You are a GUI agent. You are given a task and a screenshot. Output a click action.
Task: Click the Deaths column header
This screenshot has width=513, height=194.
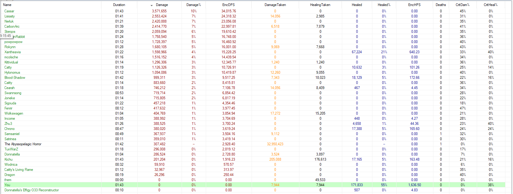(x=441, y=5)
